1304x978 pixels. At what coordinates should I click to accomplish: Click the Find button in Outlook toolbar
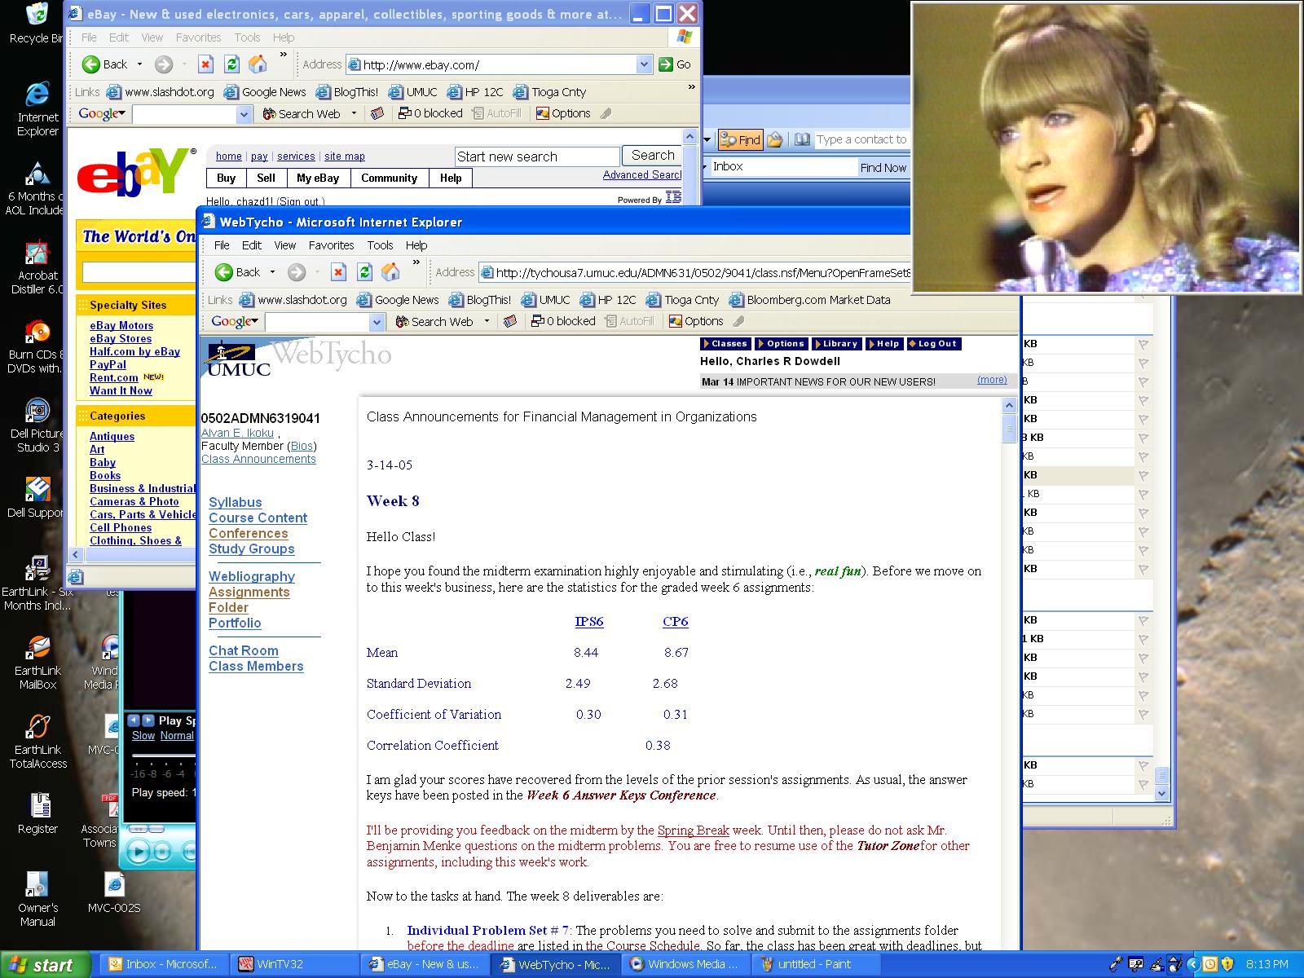(x=740, y=140)
